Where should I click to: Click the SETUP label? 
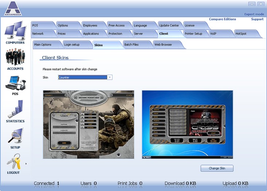tap(15, 147)
